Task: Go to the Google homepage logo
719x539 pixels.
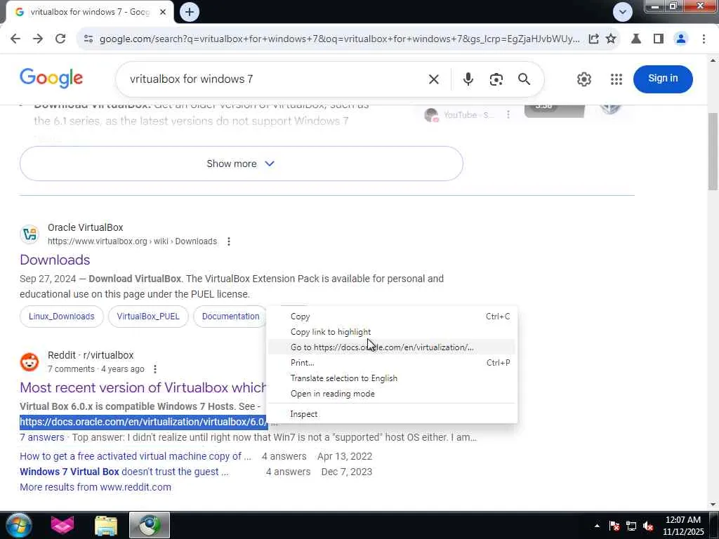Action: pos(51,79)
